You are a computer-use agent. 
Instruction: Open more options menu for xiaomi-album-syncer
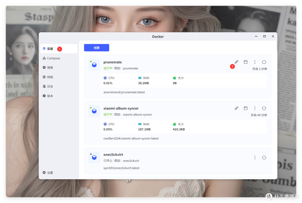(255, 108)
